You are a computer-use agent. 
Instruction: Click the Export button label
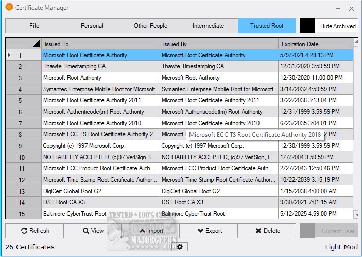point(214,231)
